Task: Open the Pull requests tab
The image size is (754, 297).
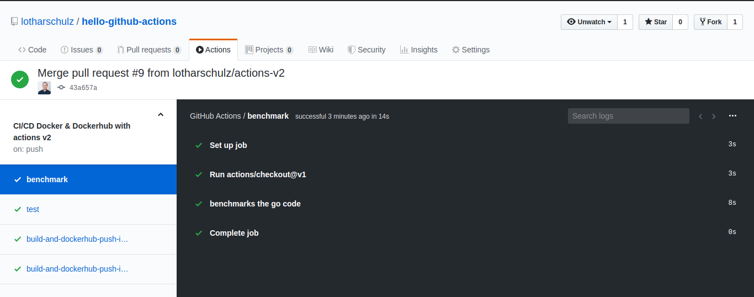Action: click(148, 50)
